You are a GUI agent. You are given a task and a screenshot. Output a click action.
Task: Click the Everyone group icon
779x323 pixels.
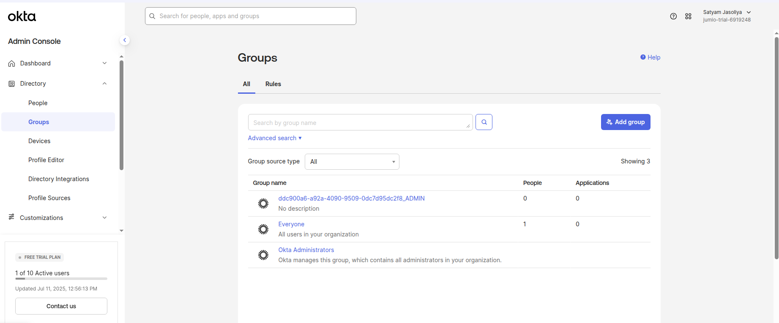click(263, 229)
